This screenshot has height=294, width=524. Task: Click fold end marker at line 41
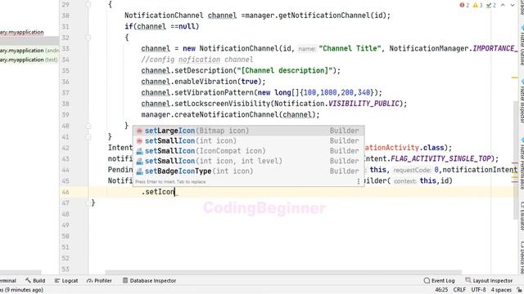(88, 137)
